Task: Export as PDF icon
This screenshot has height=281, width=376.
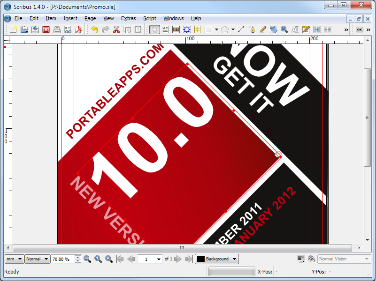Action: (78, 30)
